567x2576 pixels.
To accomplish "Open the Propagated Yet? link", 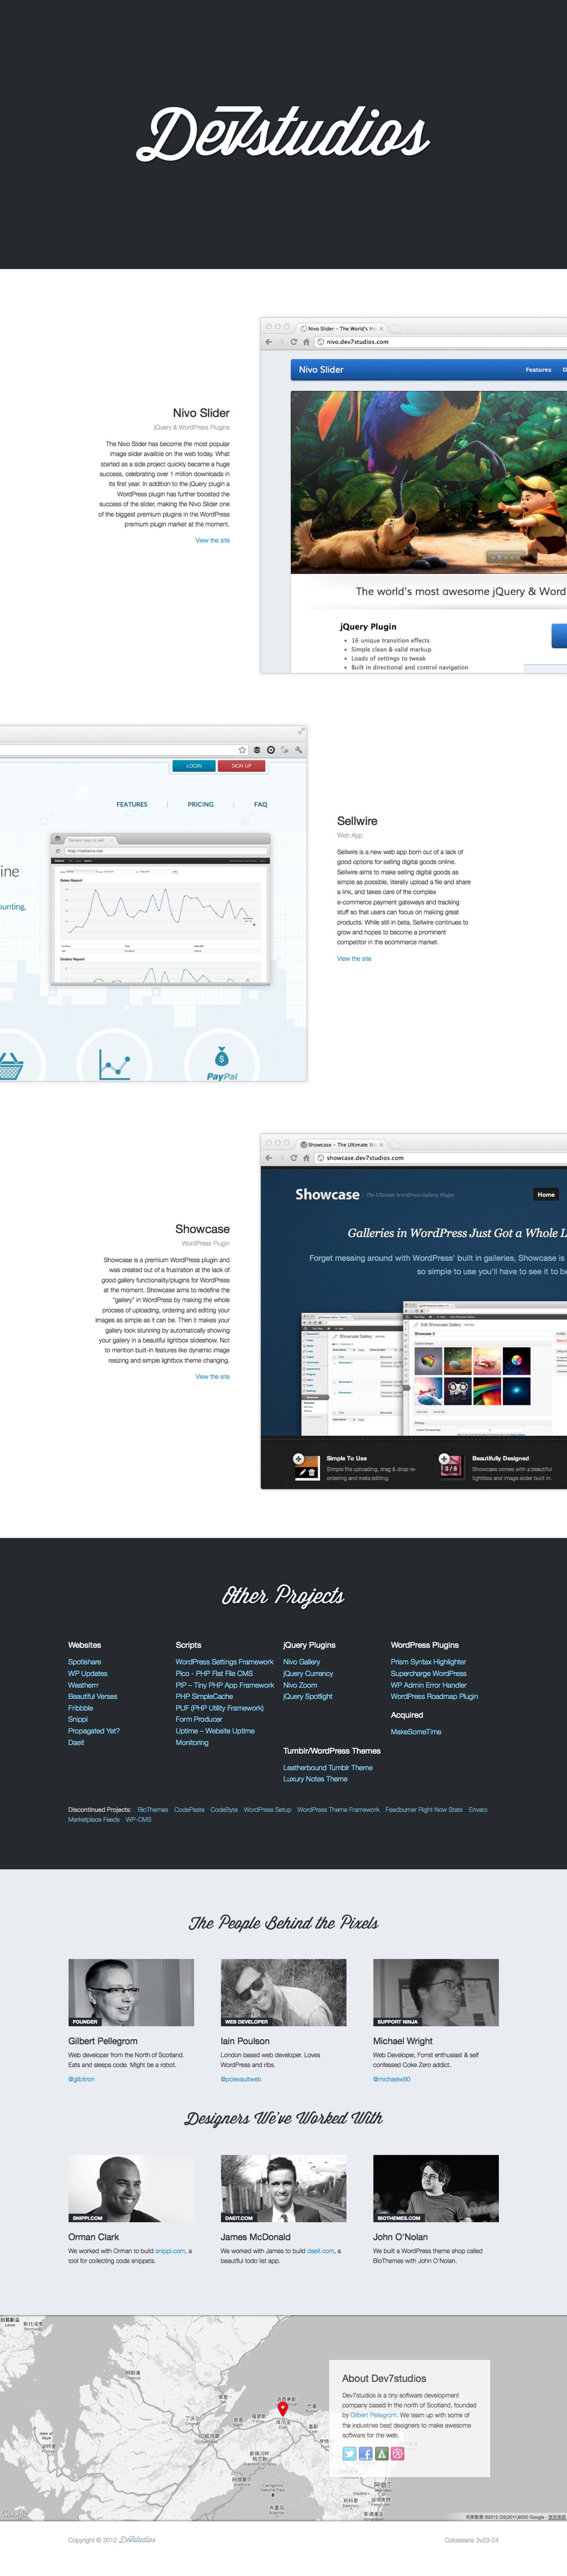I will [x=94, y=1731].
